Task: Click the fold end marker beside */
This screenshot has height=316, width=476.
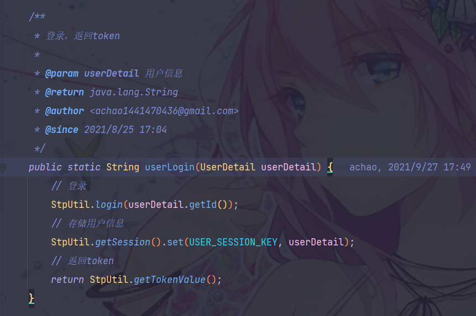Action: (2, 148)
